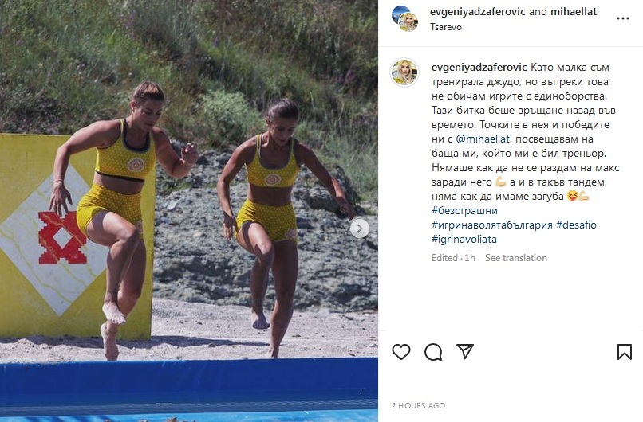Share post via paper plane icon
Image resolution: width=643 pixels, height=422 pixels.
click(x=465, y=352)
